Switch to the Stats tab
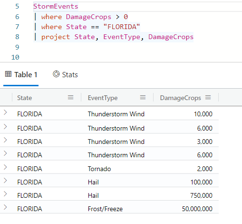 (x=65, y=74)
